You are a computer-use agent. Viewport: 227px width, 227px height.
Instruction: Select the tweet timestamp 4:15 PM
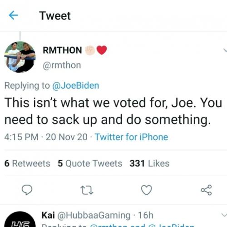21,137
